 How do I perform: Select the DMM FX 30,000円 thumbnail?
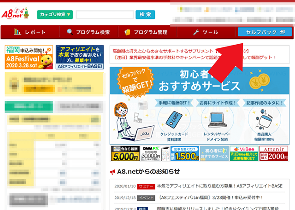[155, 153]
